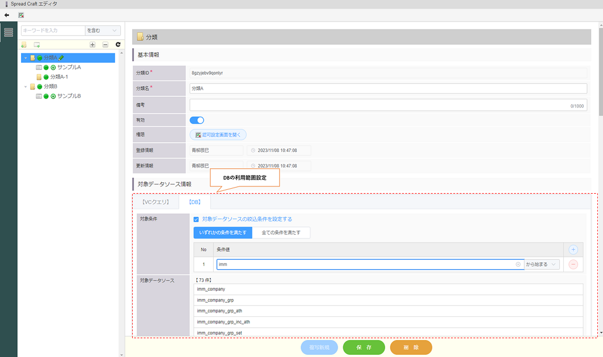Image resolution: width=603 pixels, height=357 pixels.
Task: Add a condition row with the blue plus icon
Action: point(573,249)
